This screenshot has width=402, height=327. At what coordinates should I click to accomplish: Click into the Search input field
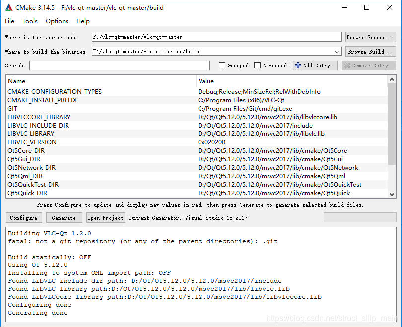click(120, 65)
